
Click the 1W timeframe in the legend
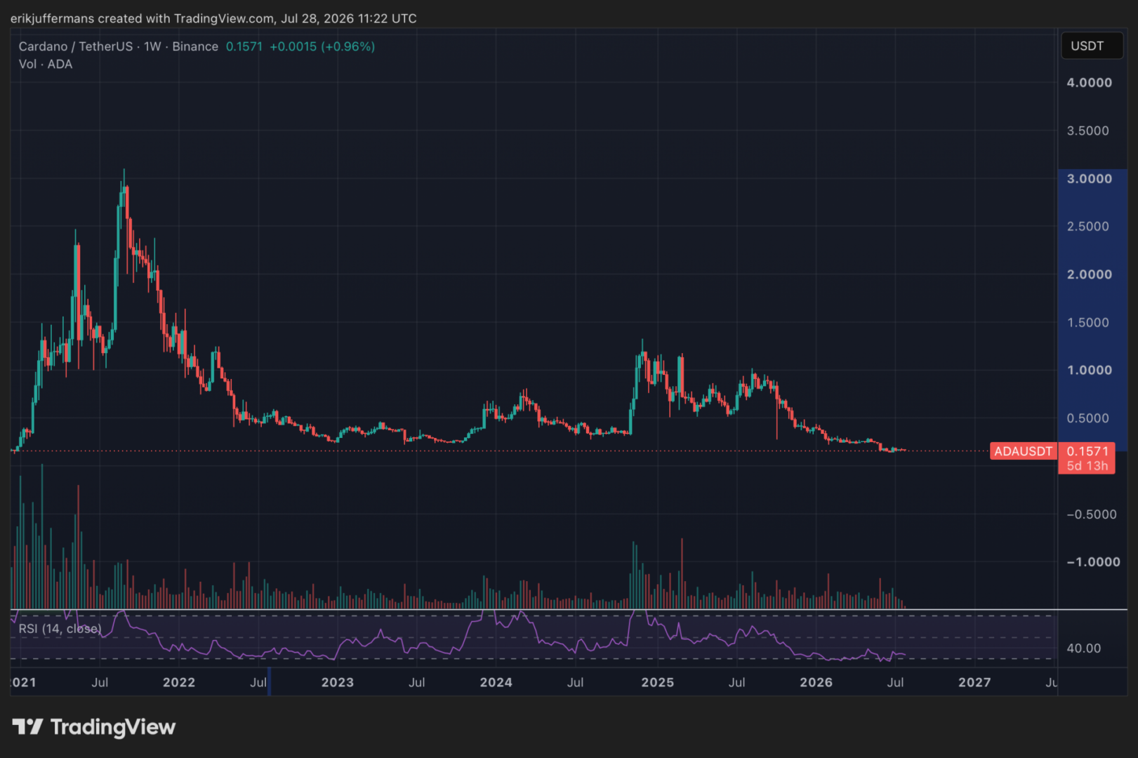coord(152,46)
